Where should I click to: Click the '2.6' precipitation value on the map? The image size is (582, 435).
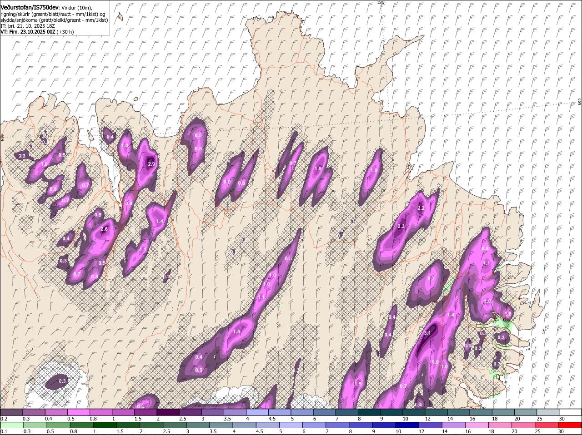coord(104,229)
